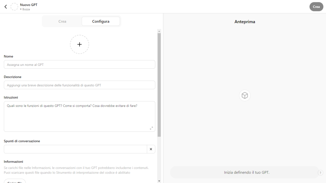Image resolution: width=326 pixels, height=183 pixels.
Task: Remove the conversation starter with the X icon
Action: coord(151,149)
